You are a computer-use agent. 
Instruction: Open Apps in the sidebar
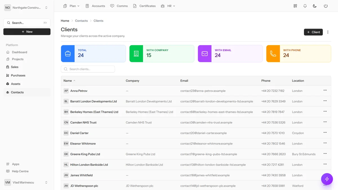[x=15, y=164]
